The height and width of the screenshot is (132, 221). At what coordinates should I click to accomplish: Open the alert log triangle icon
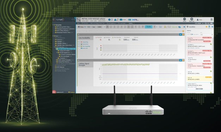click(115, 20)
